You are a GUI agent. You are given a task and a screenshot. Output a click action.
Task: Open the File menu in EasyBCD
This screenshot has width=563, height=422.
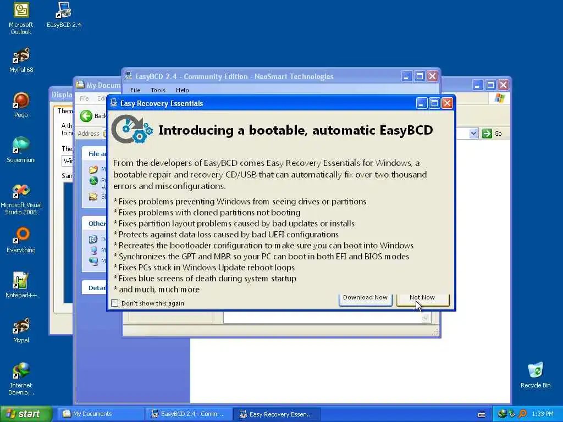(135, 90)
